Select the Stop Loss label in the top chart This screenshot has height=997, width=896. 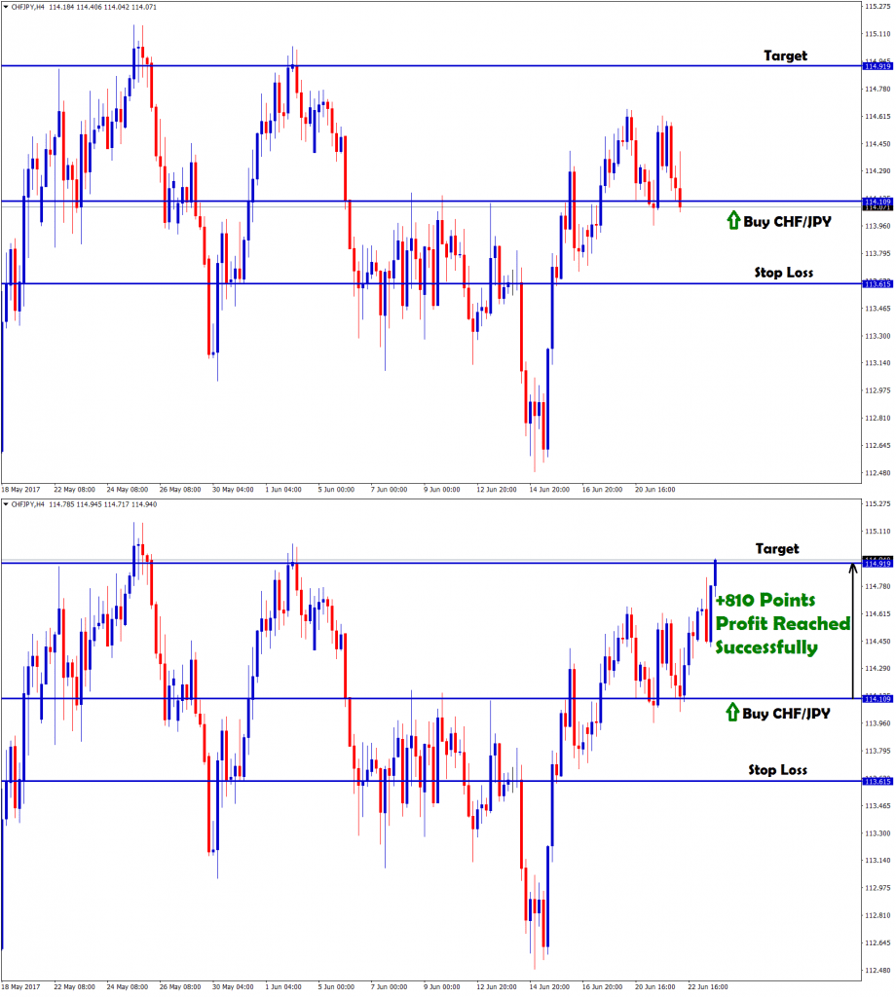pyautogui.click(x=783, y=273)
